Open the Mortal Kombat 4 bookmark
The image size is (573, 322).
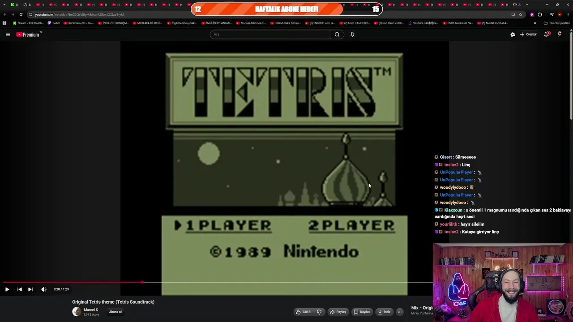[x=492, y=23]
